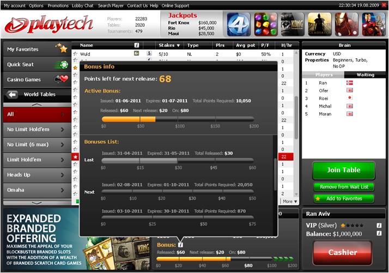Viewport: 389px width, 273px height.
Task: Click the VIP Silver star rating
Action: point(352,226)
